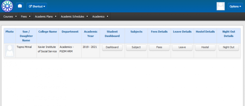
Task: Open the briefcase icon button
Action: pos(20,6)
